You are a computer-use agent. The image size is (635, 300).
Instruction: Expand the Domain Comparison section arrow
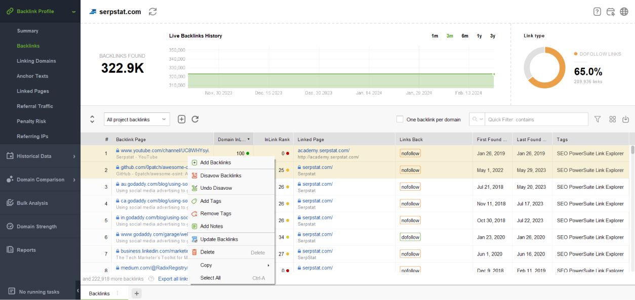[74, 180]
